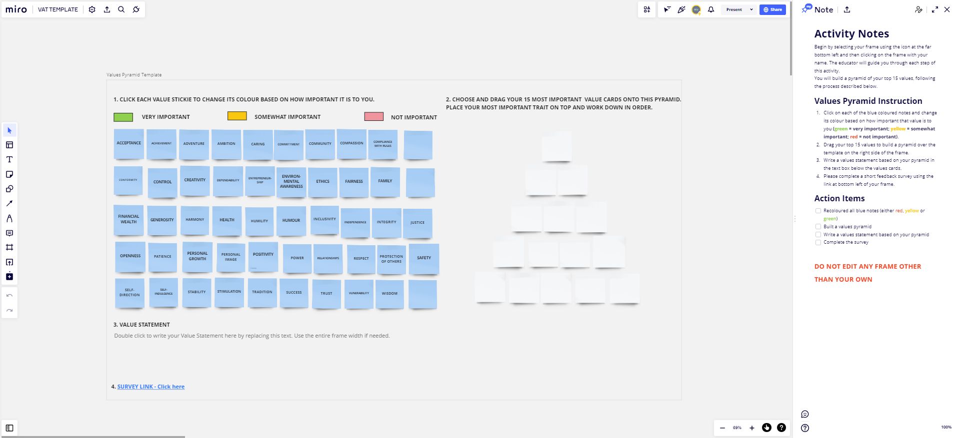Choose the Shapes tool

click(9, 189)
